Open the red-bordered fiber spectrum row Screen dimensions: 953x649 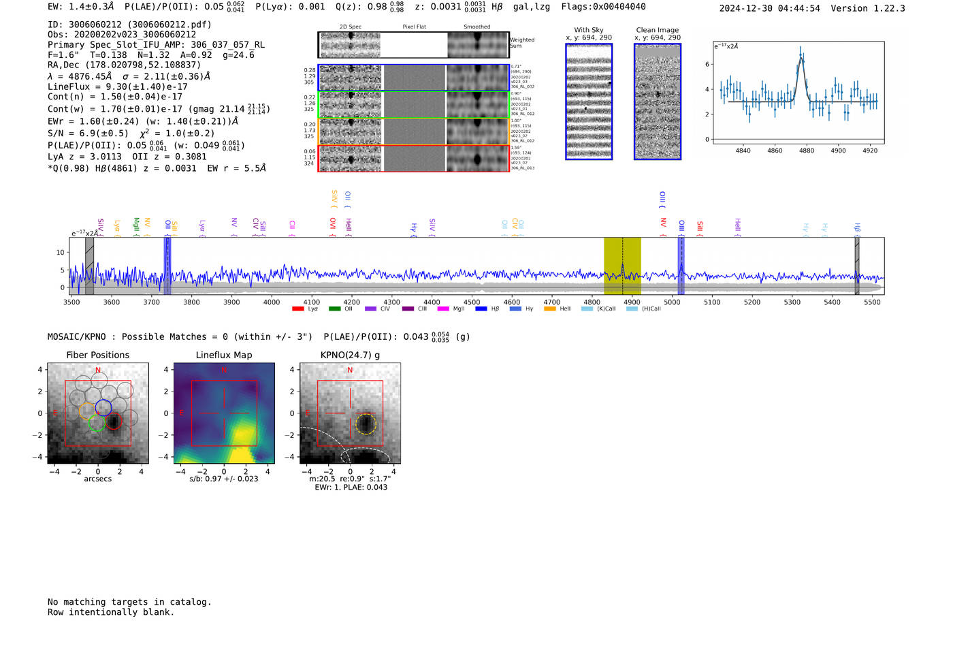[413, 158]
